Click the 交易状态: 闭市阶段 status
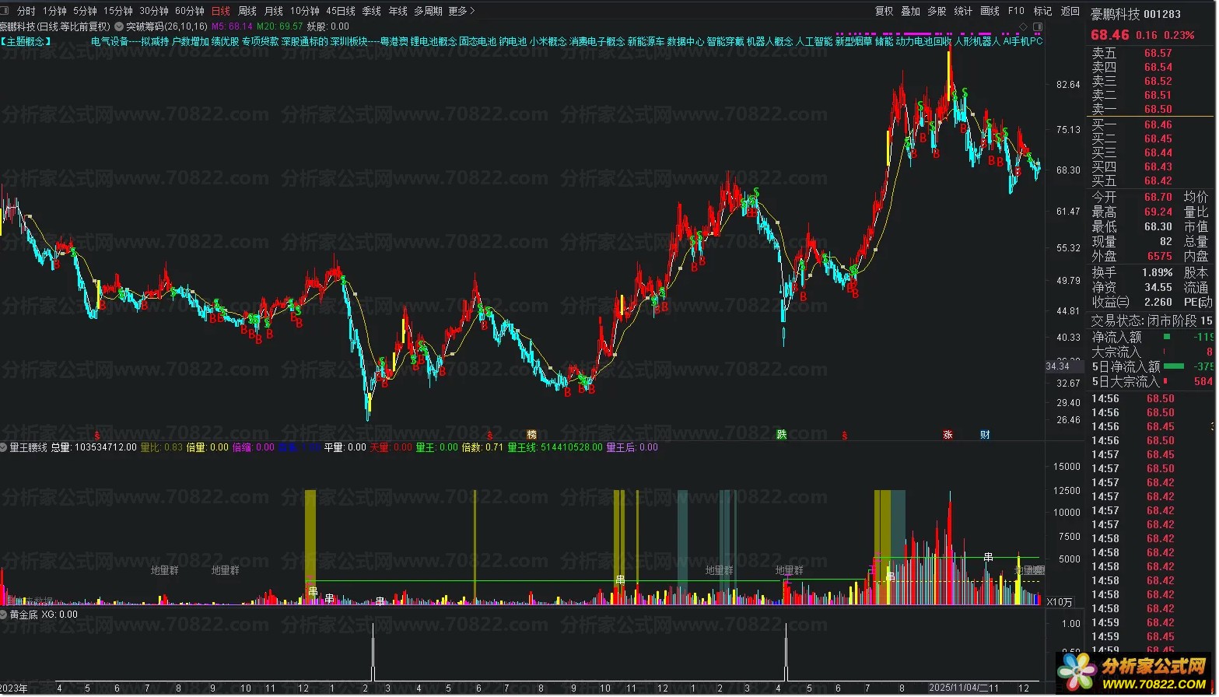 [x=1144, y=320]
